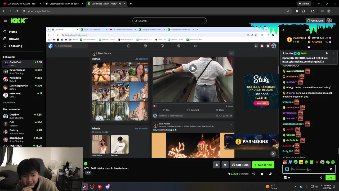The height and width of the screenshot is (191, 339).
Task: Open Chrome profile JP avatar
Action: (329, 11)
